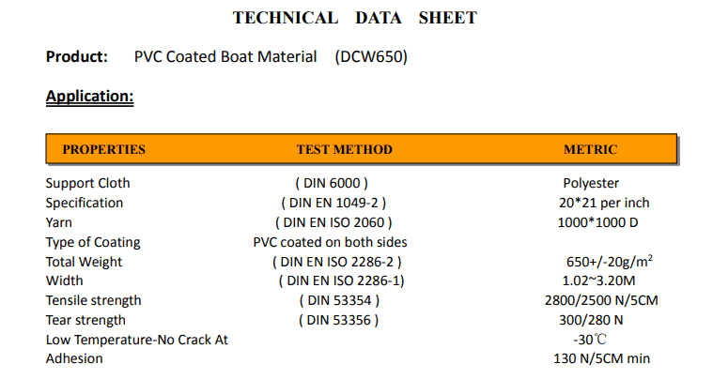Click the Product label
713x379 pixels.
(x=77, y=56)
